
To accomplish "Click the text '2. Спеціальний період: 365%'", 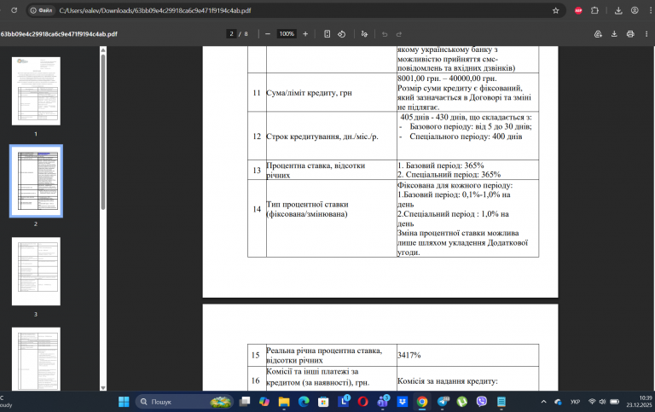I will (x=449, y=175).
